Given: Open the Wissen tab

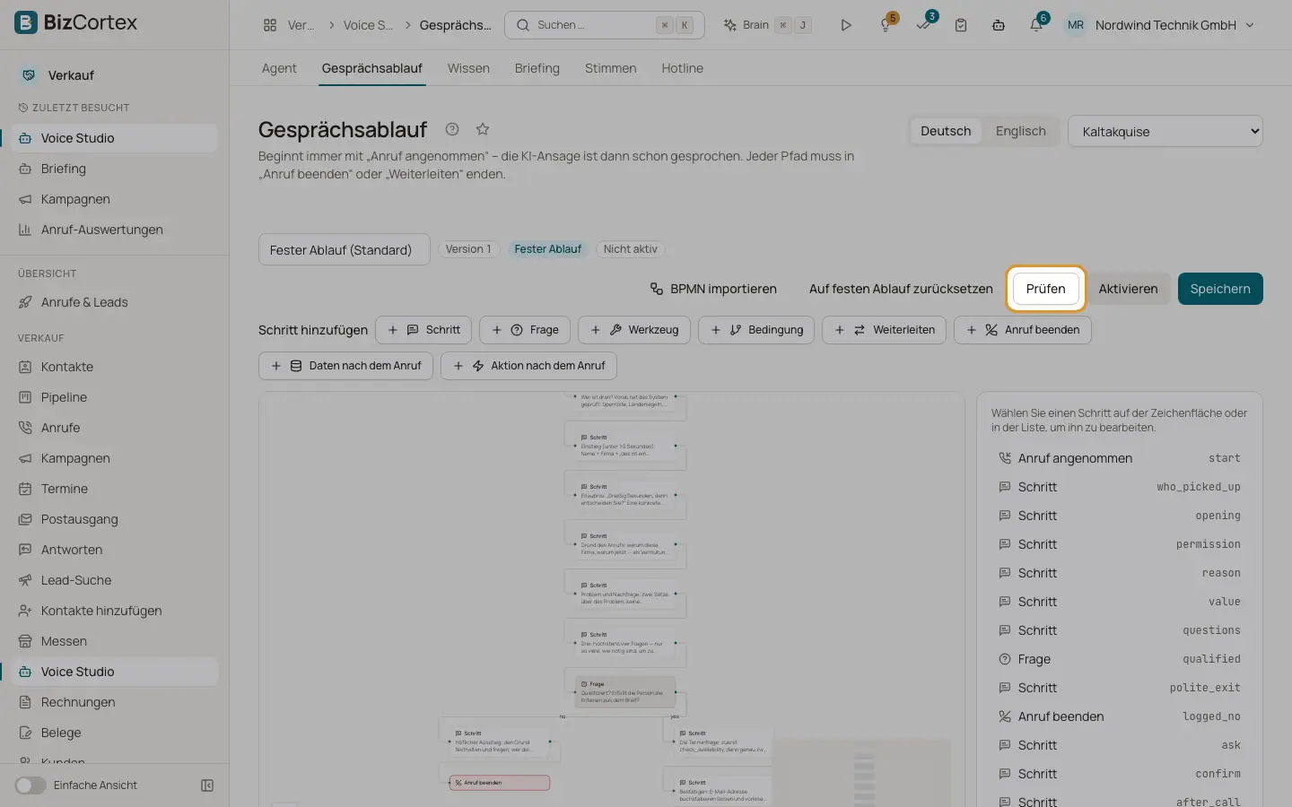Looking at the screenshot, I should click(468, 68).
